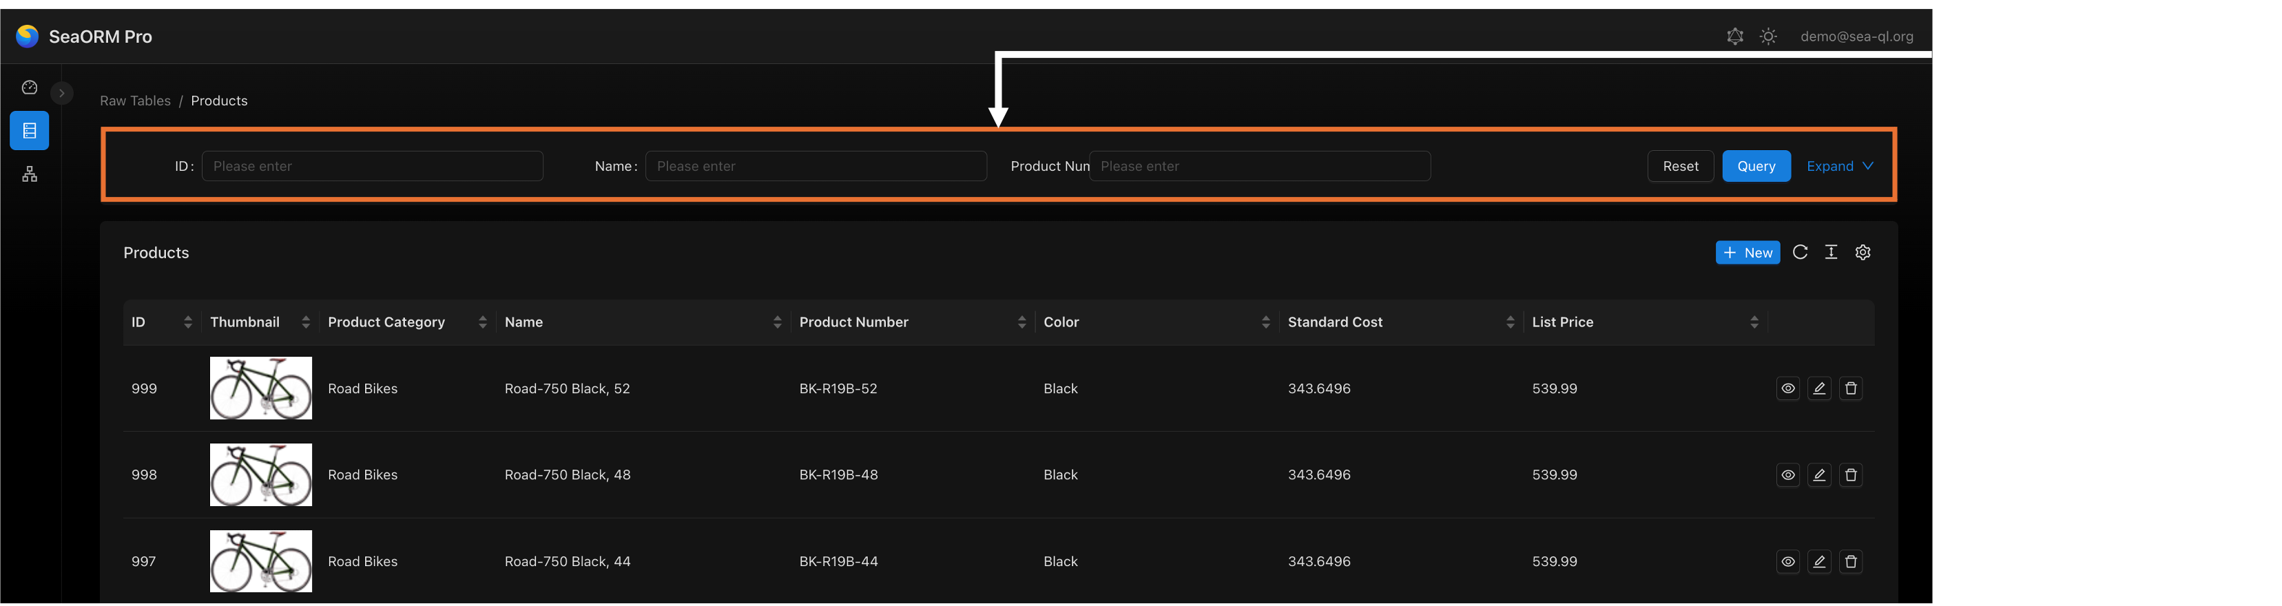The image size is (2282, 606).
Task: Open the dashboard gauge icon in sidebar
Action: pyautogui.click(x=29, y=87)
